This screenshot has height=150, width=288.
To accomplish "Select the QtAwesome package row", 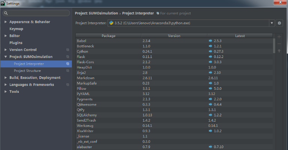I will [174, 104].
